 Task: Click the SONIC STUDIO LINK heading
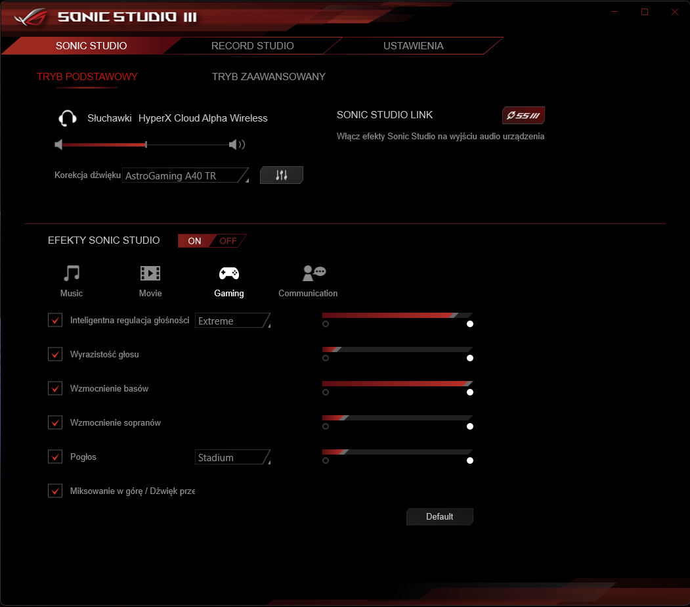pos(385,115)
